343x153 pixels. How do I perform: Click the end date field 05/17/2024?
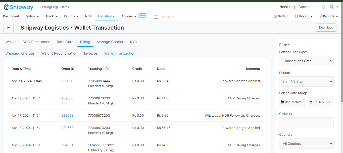point(320,102)
